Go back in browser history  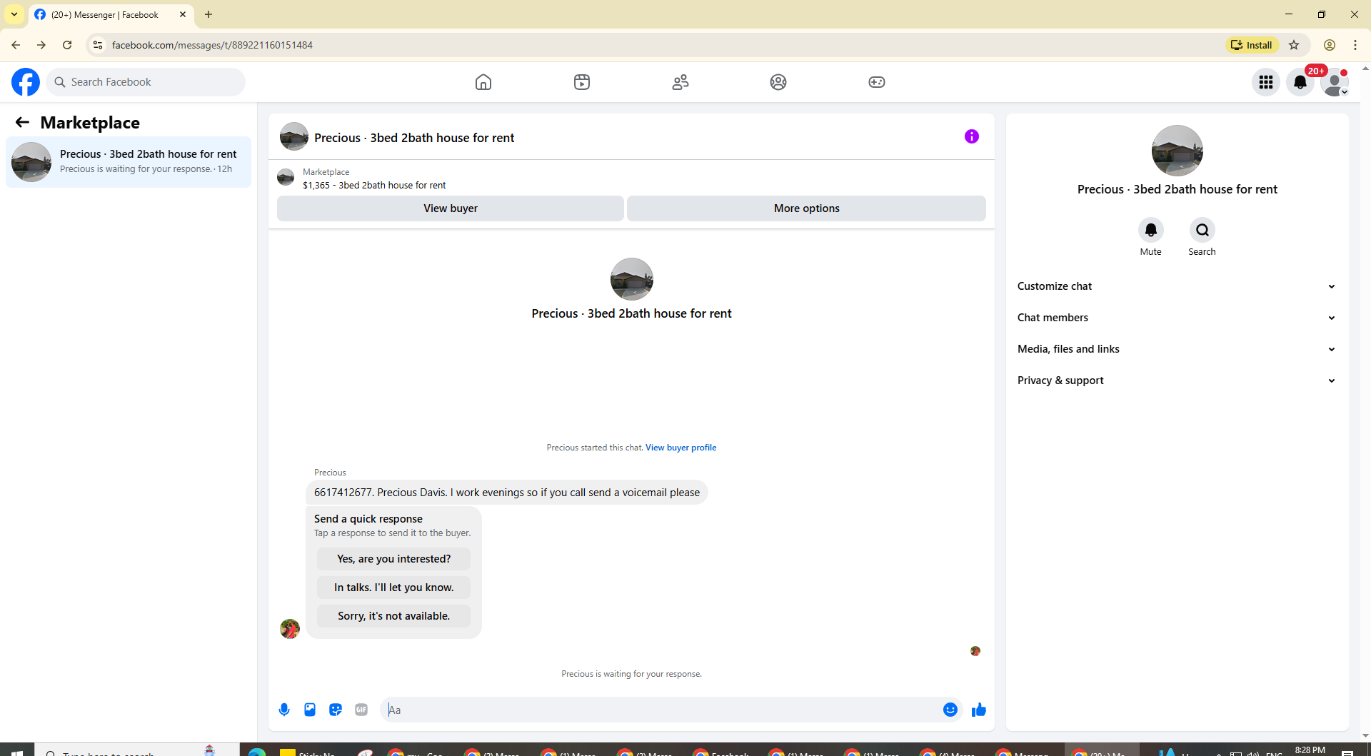point(16,45)
